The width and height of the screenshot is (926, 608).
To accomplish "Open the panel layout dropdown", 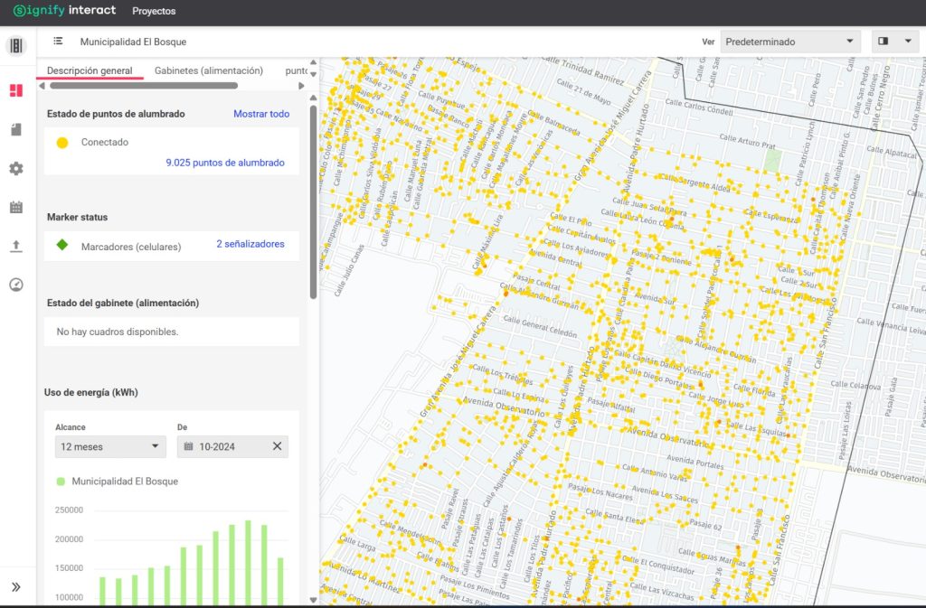I will point(894,42).
